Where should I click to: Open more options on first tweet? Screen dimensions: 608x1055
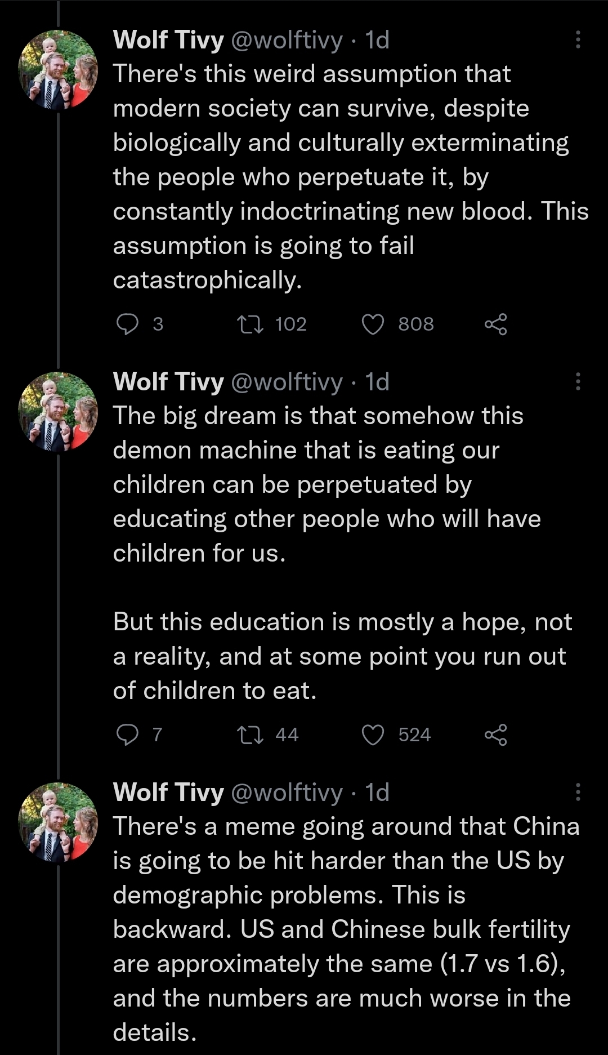pos(578,39)
